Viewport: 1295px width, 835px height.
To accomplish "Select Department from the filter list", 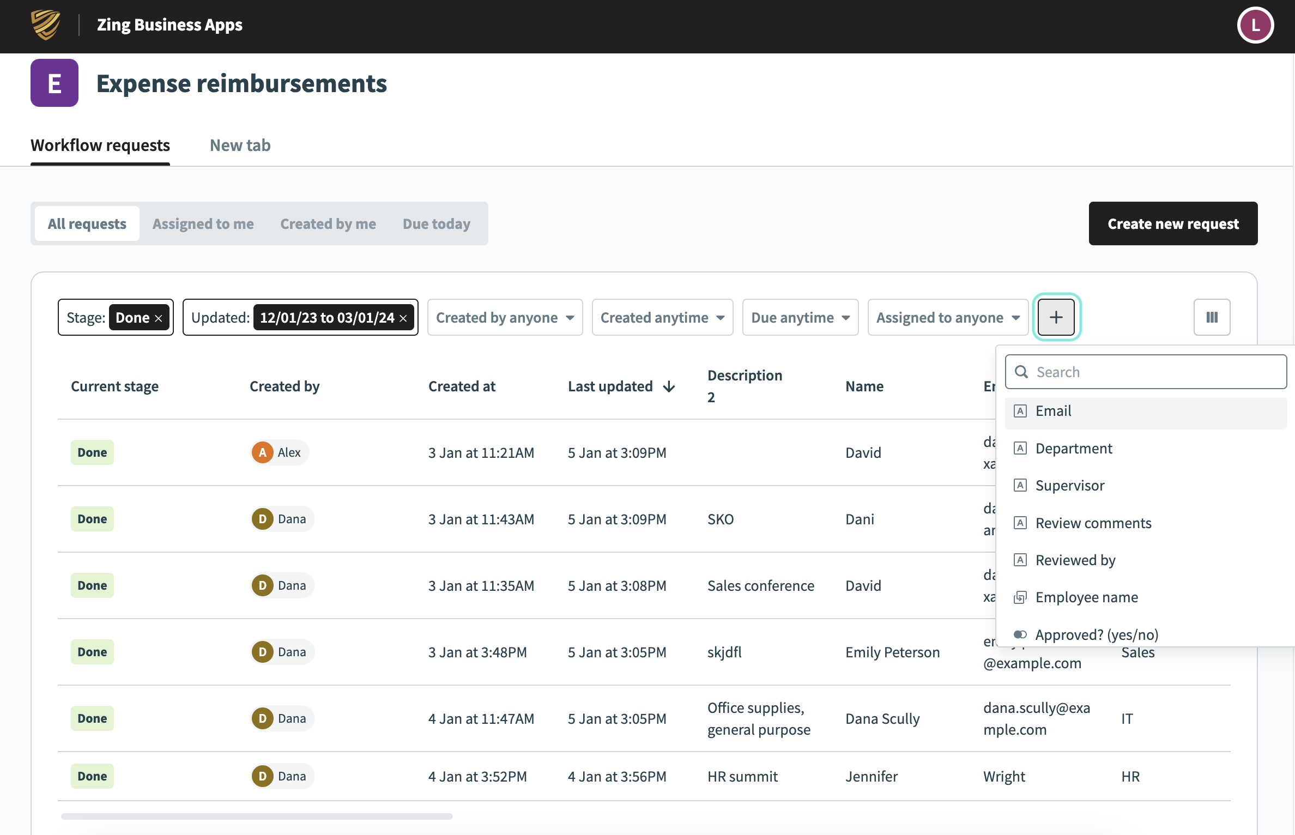I will click(1073, 448).
